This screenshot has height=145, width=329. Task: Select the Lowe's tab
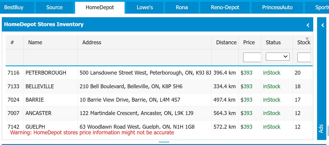[145, 7]
